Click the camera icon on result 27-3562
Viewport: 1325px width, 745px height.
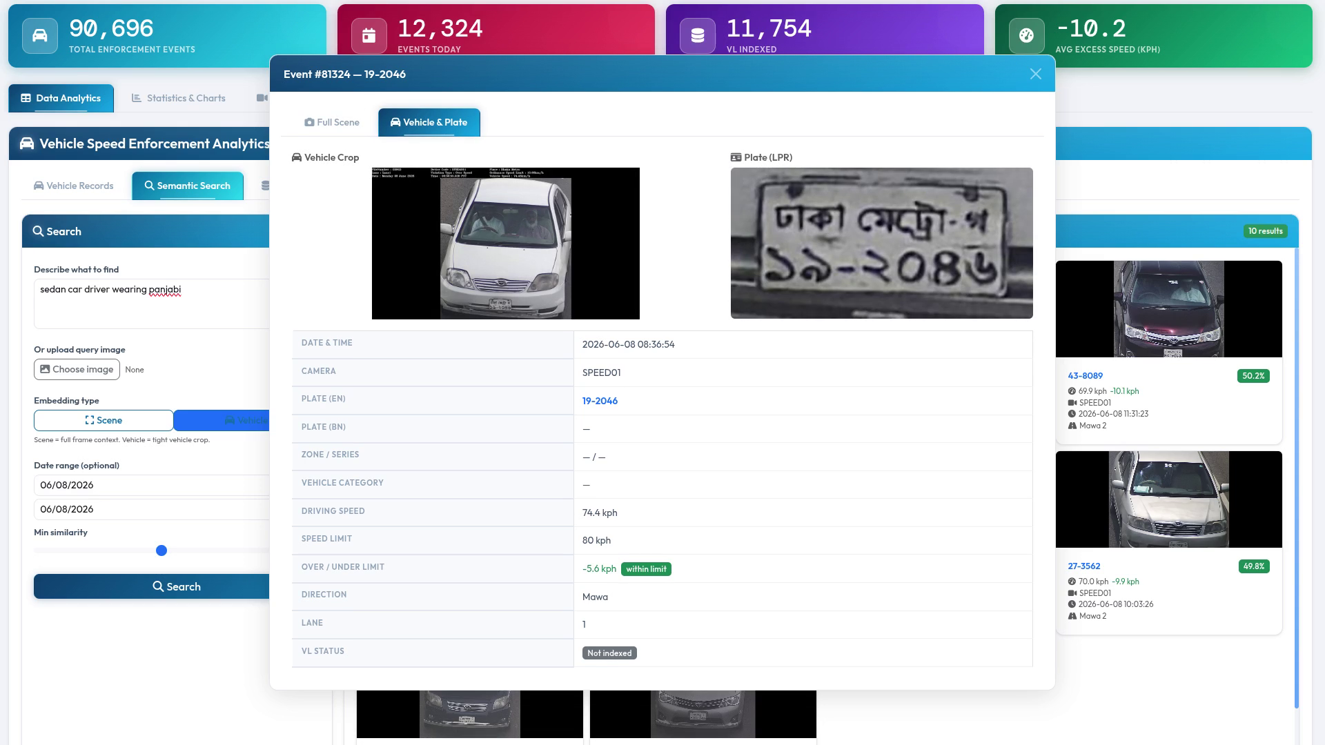pos(1072,593)
